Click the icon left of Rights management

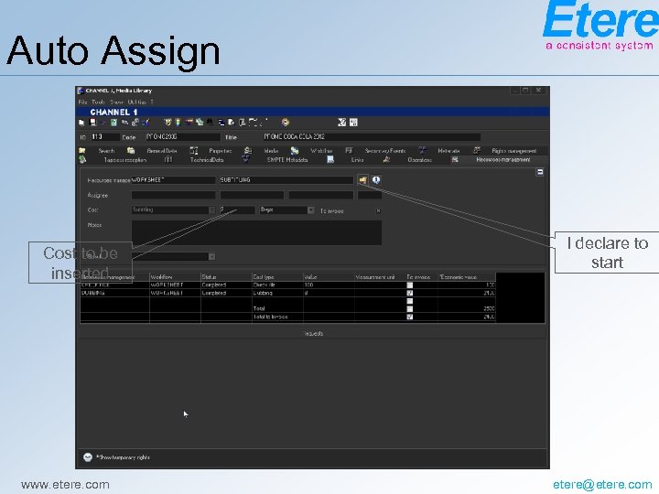(x=477, y=150)
